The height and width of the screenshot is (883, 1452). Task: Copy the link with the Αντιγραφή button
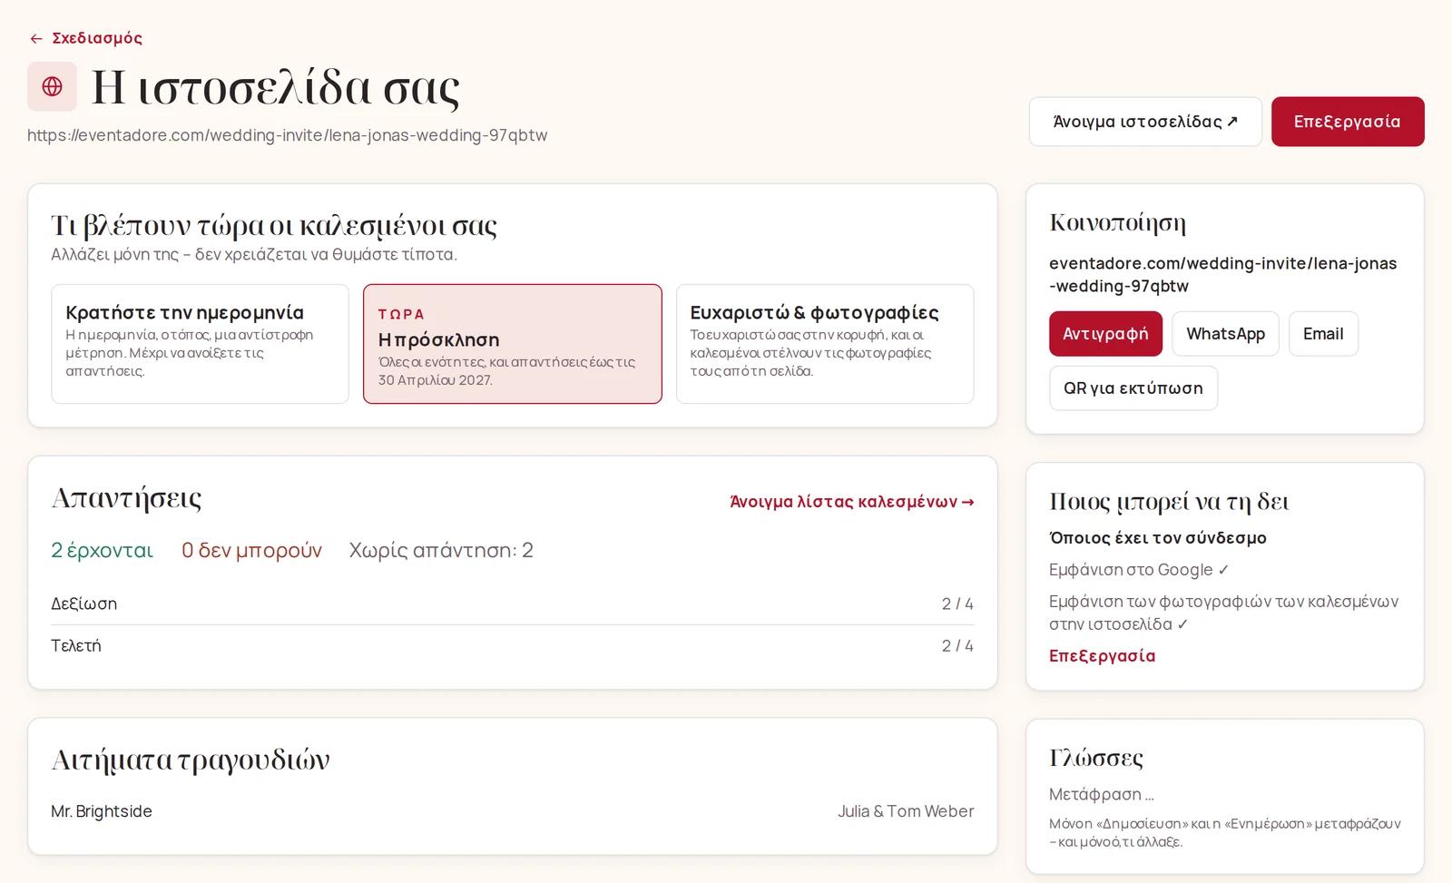(1105, 334)
